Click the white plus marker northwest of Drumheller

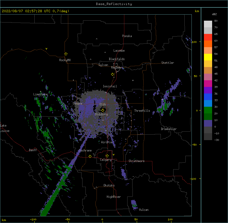(x=162, y=99)
